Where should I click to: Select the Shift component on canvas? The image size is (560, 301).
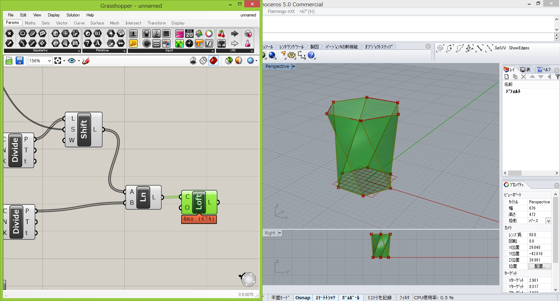pos(84,129)
